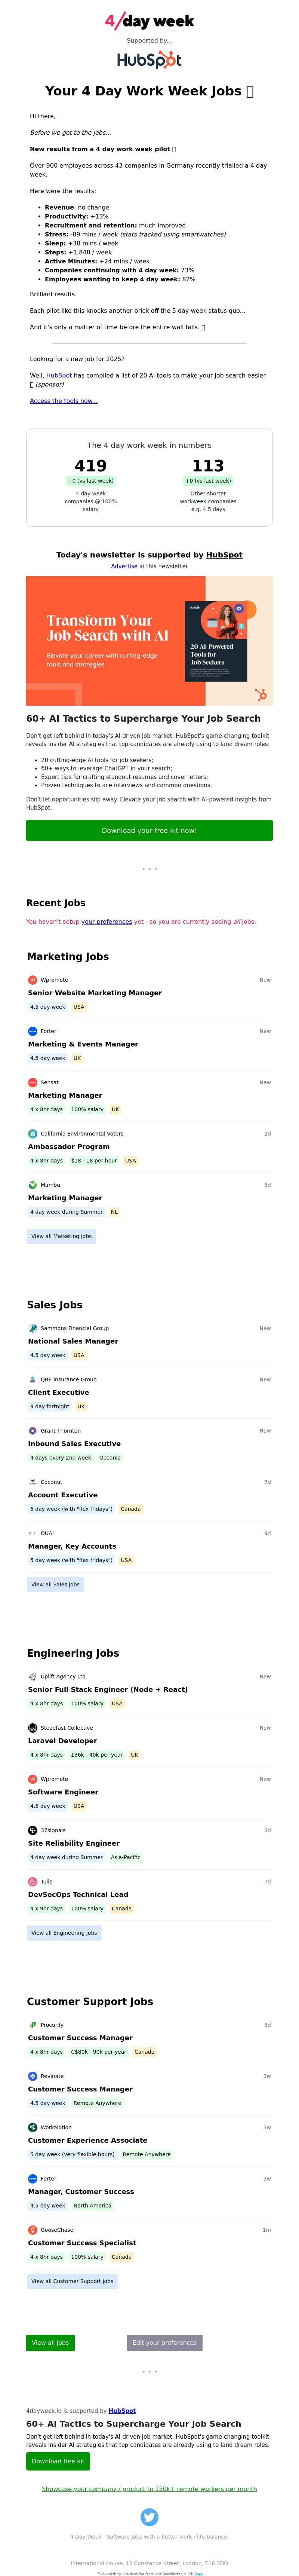
Task: Open the 'Access the tools now...' link
Action: [64, 400]
